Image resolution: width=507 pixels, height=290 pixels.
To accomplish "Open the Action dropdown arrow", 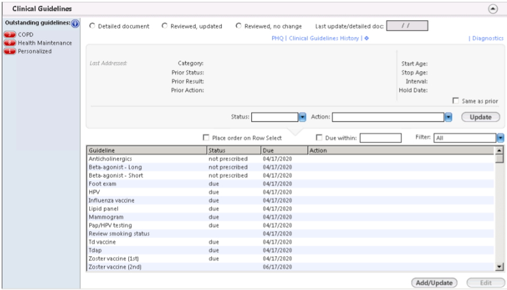I will pos(448,117).
